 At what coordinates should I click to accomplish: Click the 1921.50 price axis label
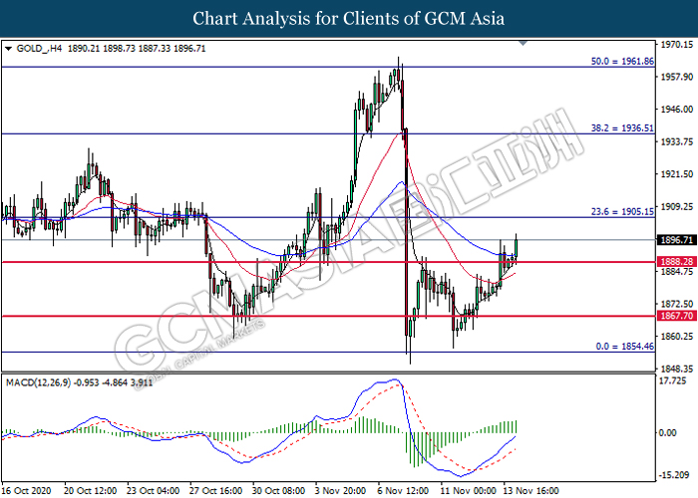coord(677,174)
